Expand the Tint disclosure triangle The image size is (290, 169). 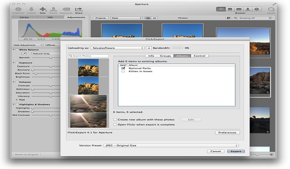17,100
